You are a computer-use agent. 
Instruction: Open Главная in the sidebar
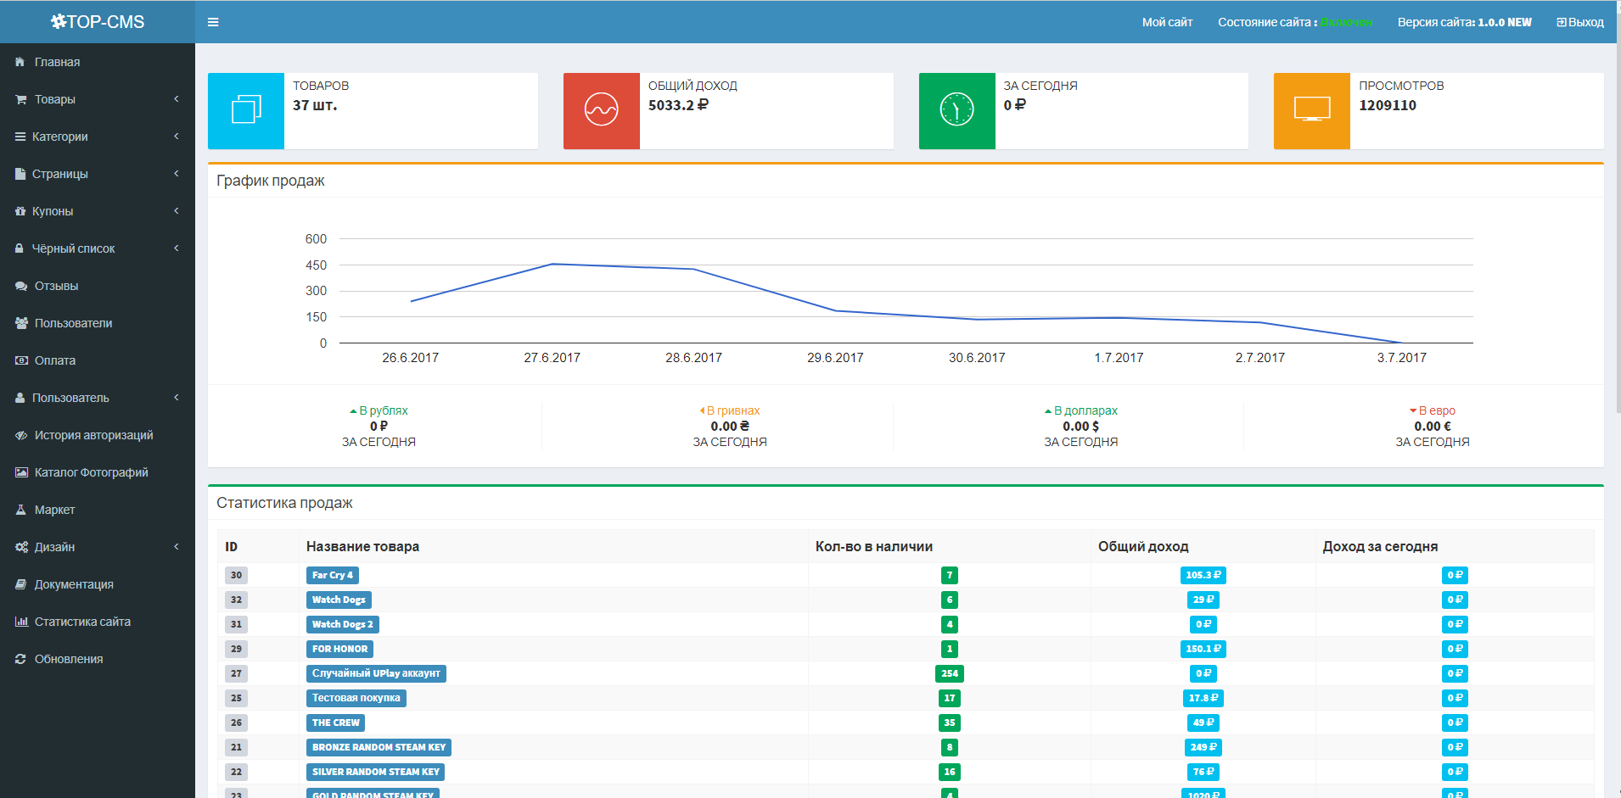[98, 62]
